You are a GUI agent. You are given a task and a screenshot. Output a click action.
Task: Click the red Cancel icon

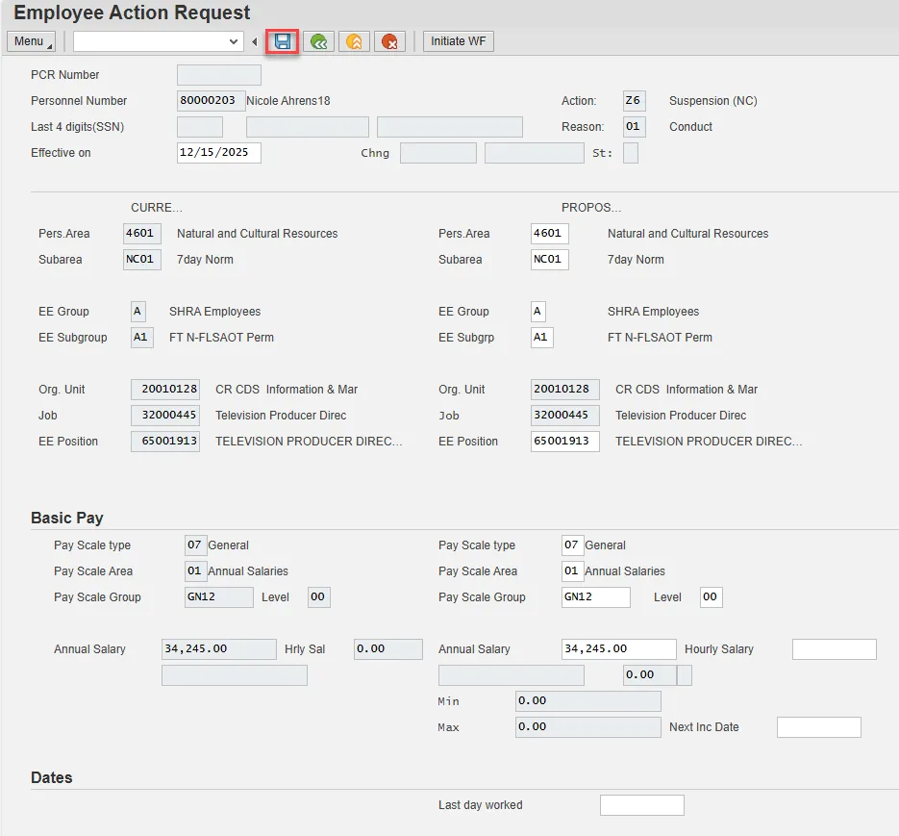[x=389, y=41]
